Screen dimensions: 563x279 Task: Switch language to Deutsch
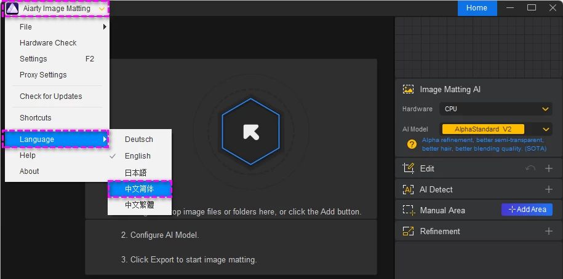[140, 139]
